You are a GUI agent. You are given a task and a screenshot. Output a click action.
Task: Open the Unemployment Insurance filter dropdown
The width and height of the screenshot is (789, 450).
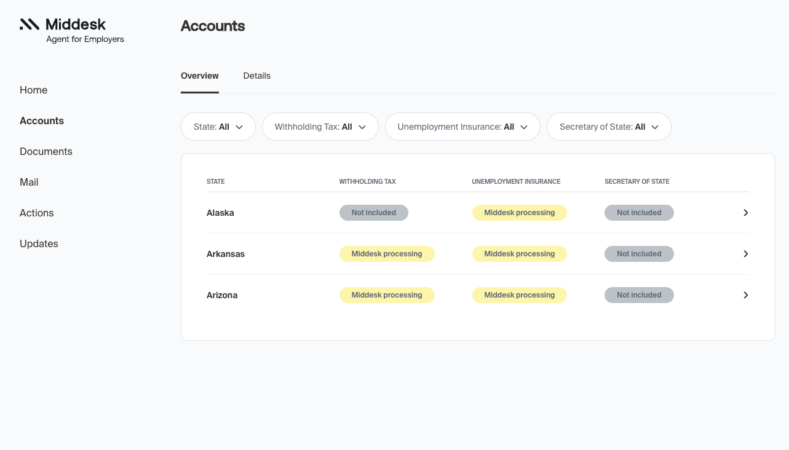(462, 127)
